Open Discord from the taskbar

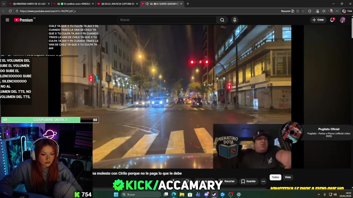pos(206,194)
